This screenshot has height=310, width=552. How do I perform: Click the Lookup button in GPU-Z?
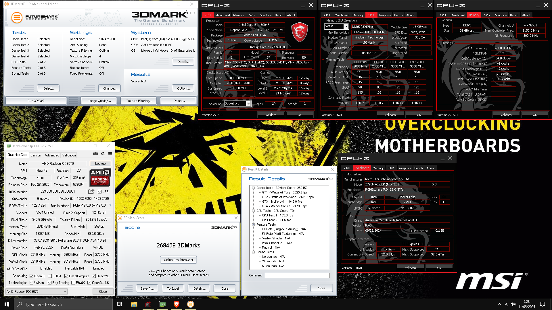point(100,164)
